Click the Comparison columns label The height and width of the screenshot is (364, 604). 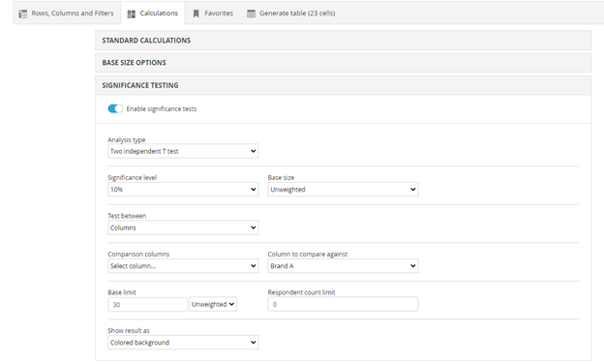(x=138, y=255)
